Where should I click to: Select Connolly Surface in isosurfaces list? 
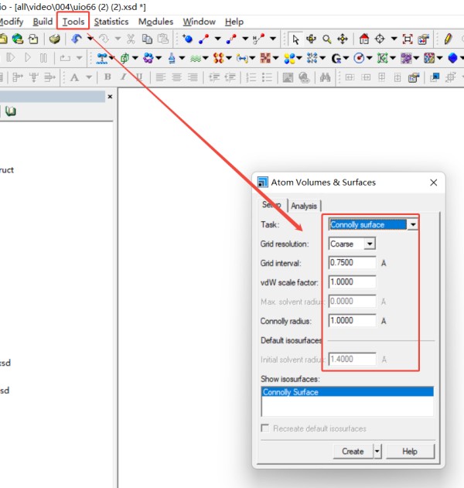[x=347, y=392]
